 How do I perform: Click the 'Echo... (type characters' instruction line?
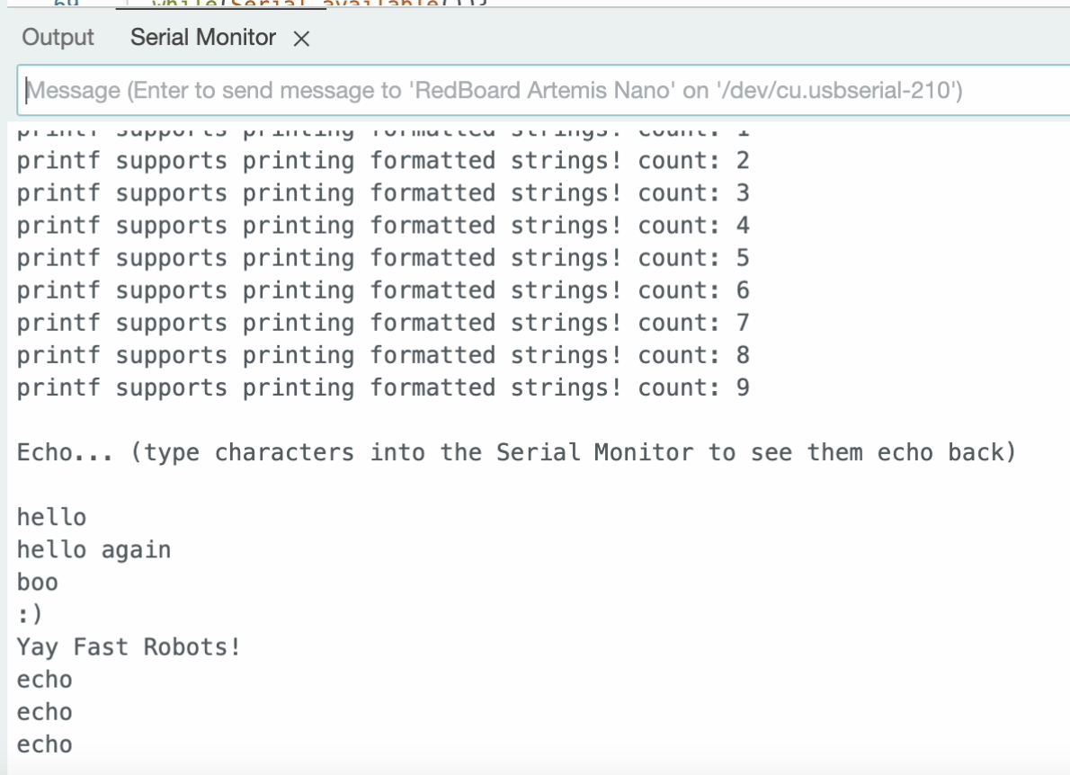pyautogui.click(x=517, y=453)
